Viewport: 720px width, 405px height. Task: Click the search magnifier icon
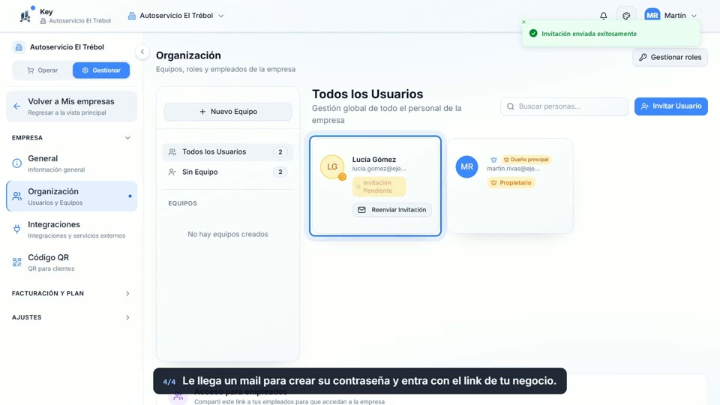coord(510,106)
